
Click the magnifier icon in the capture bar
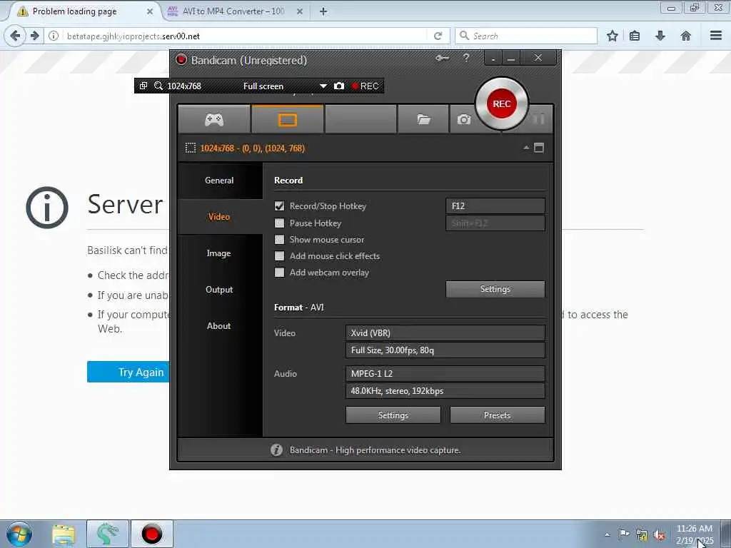[158, 86]
